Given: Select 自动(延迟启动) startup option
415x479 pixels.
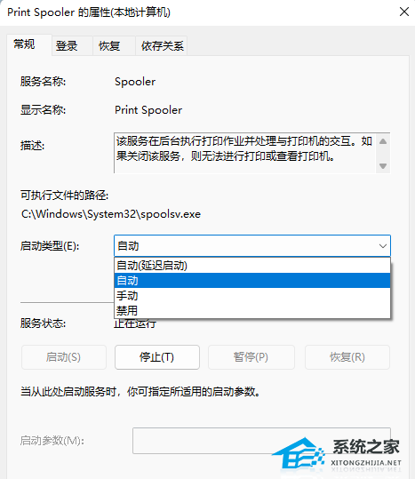Looking at the screenshot, I should [252, 266].
